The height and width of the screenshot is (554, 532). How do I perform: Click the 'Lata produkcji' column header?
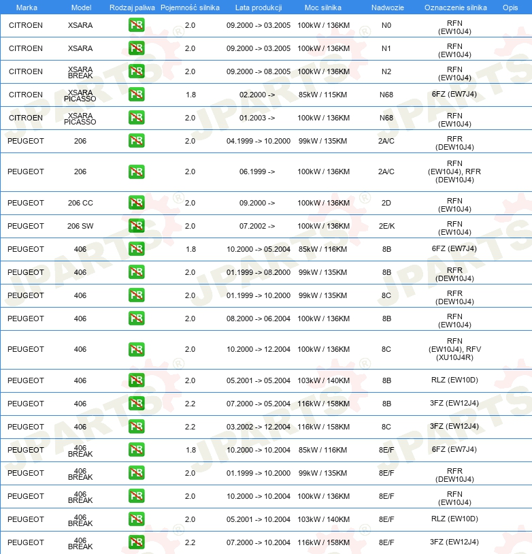click(x=259, y=7)
